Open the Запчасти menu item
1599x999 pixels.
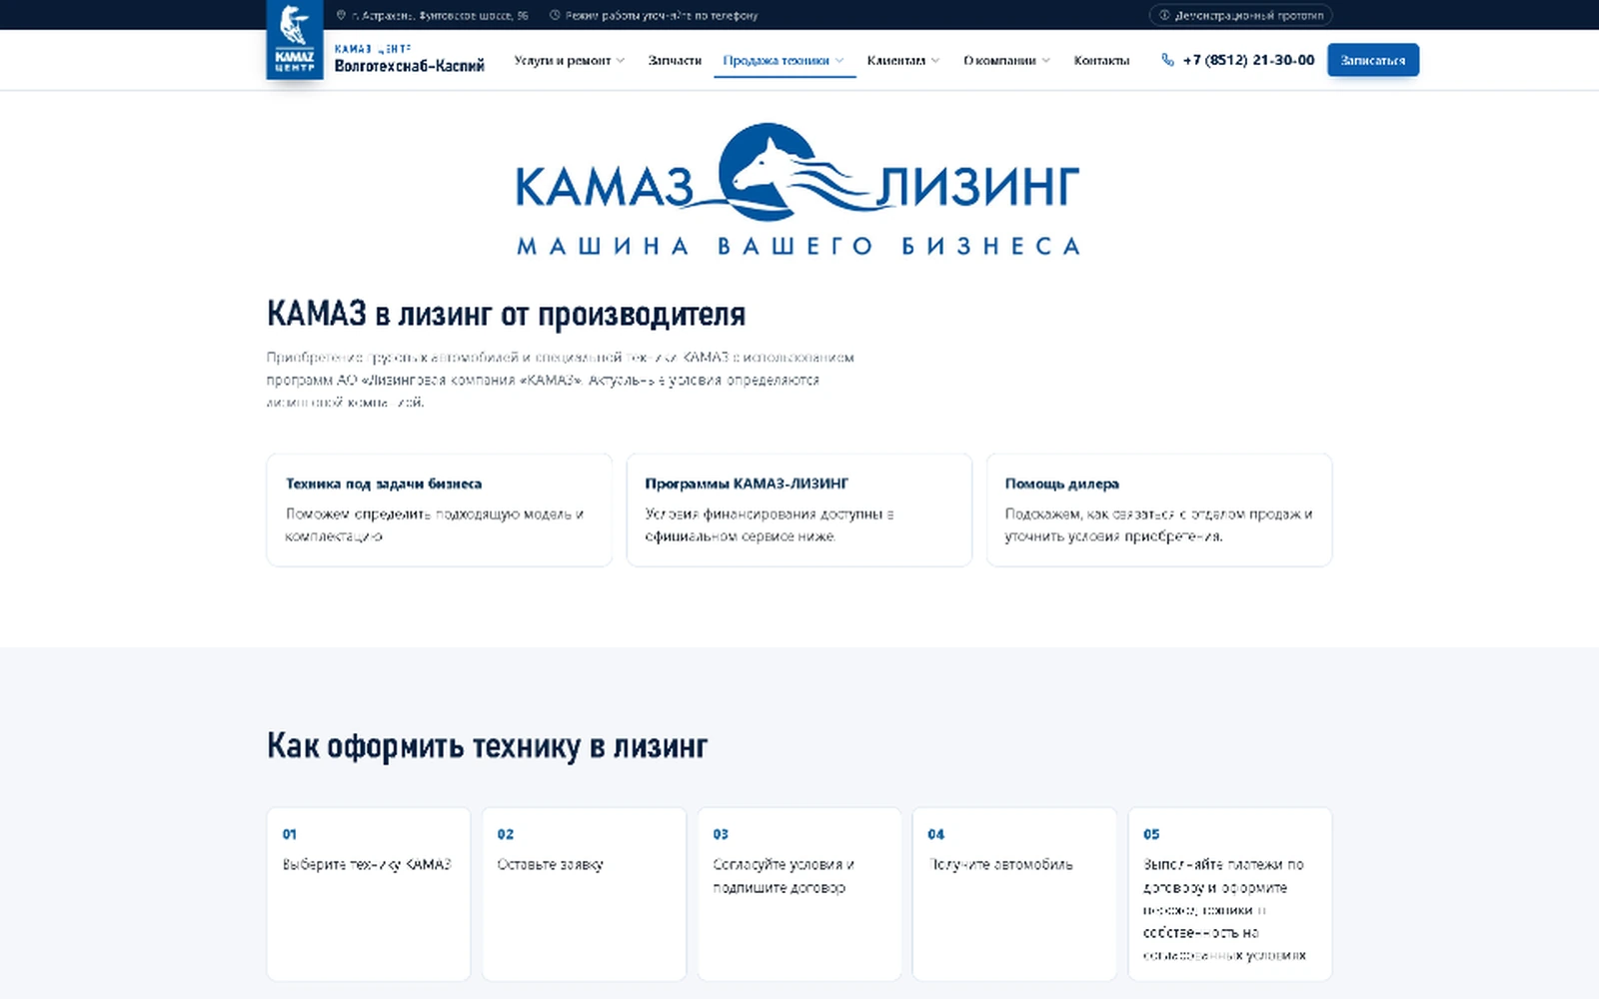[x=675, y=60]
